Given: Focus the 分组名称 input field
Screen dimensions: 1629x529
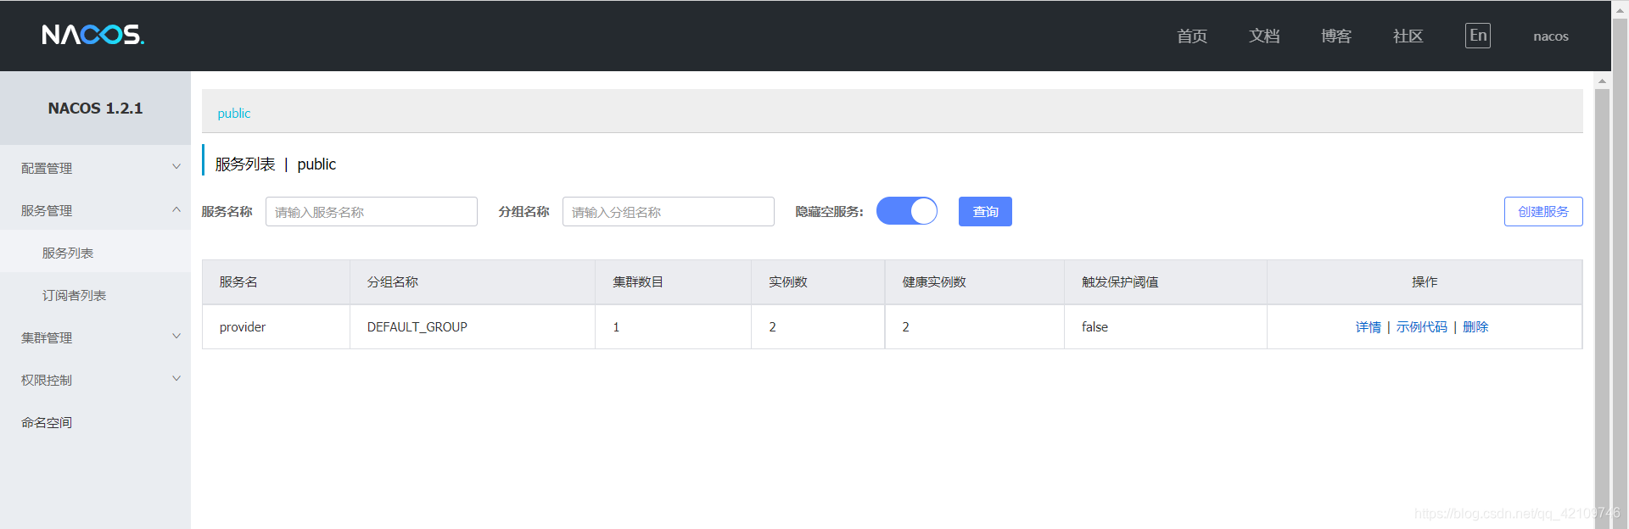Looking at the screenshot, I should point(669,211).
